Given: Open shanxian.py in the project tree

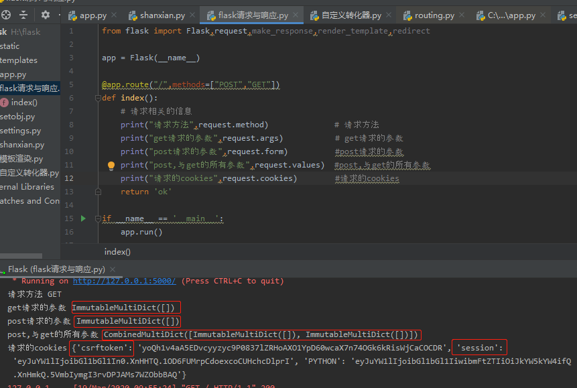Looking at the screenshot, I should click(x=22, y=145).
